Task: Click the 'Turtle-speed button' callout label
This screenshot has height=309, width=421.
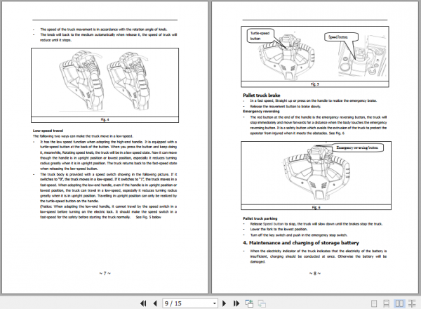Action: point(260,36)
